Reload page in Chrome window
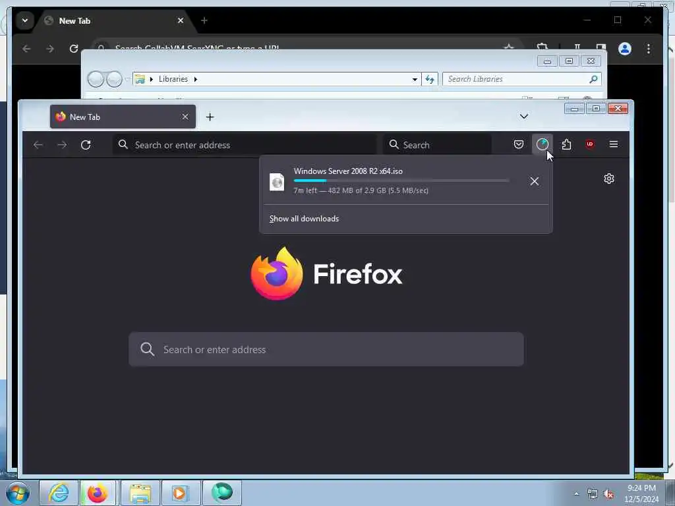Viewport: 675px width, 506px height. [x=74, y=49]
